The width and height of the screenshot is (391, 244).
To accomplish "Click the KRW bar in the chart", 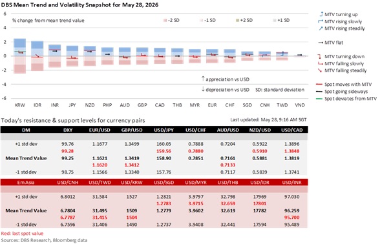I will point(19,56).
